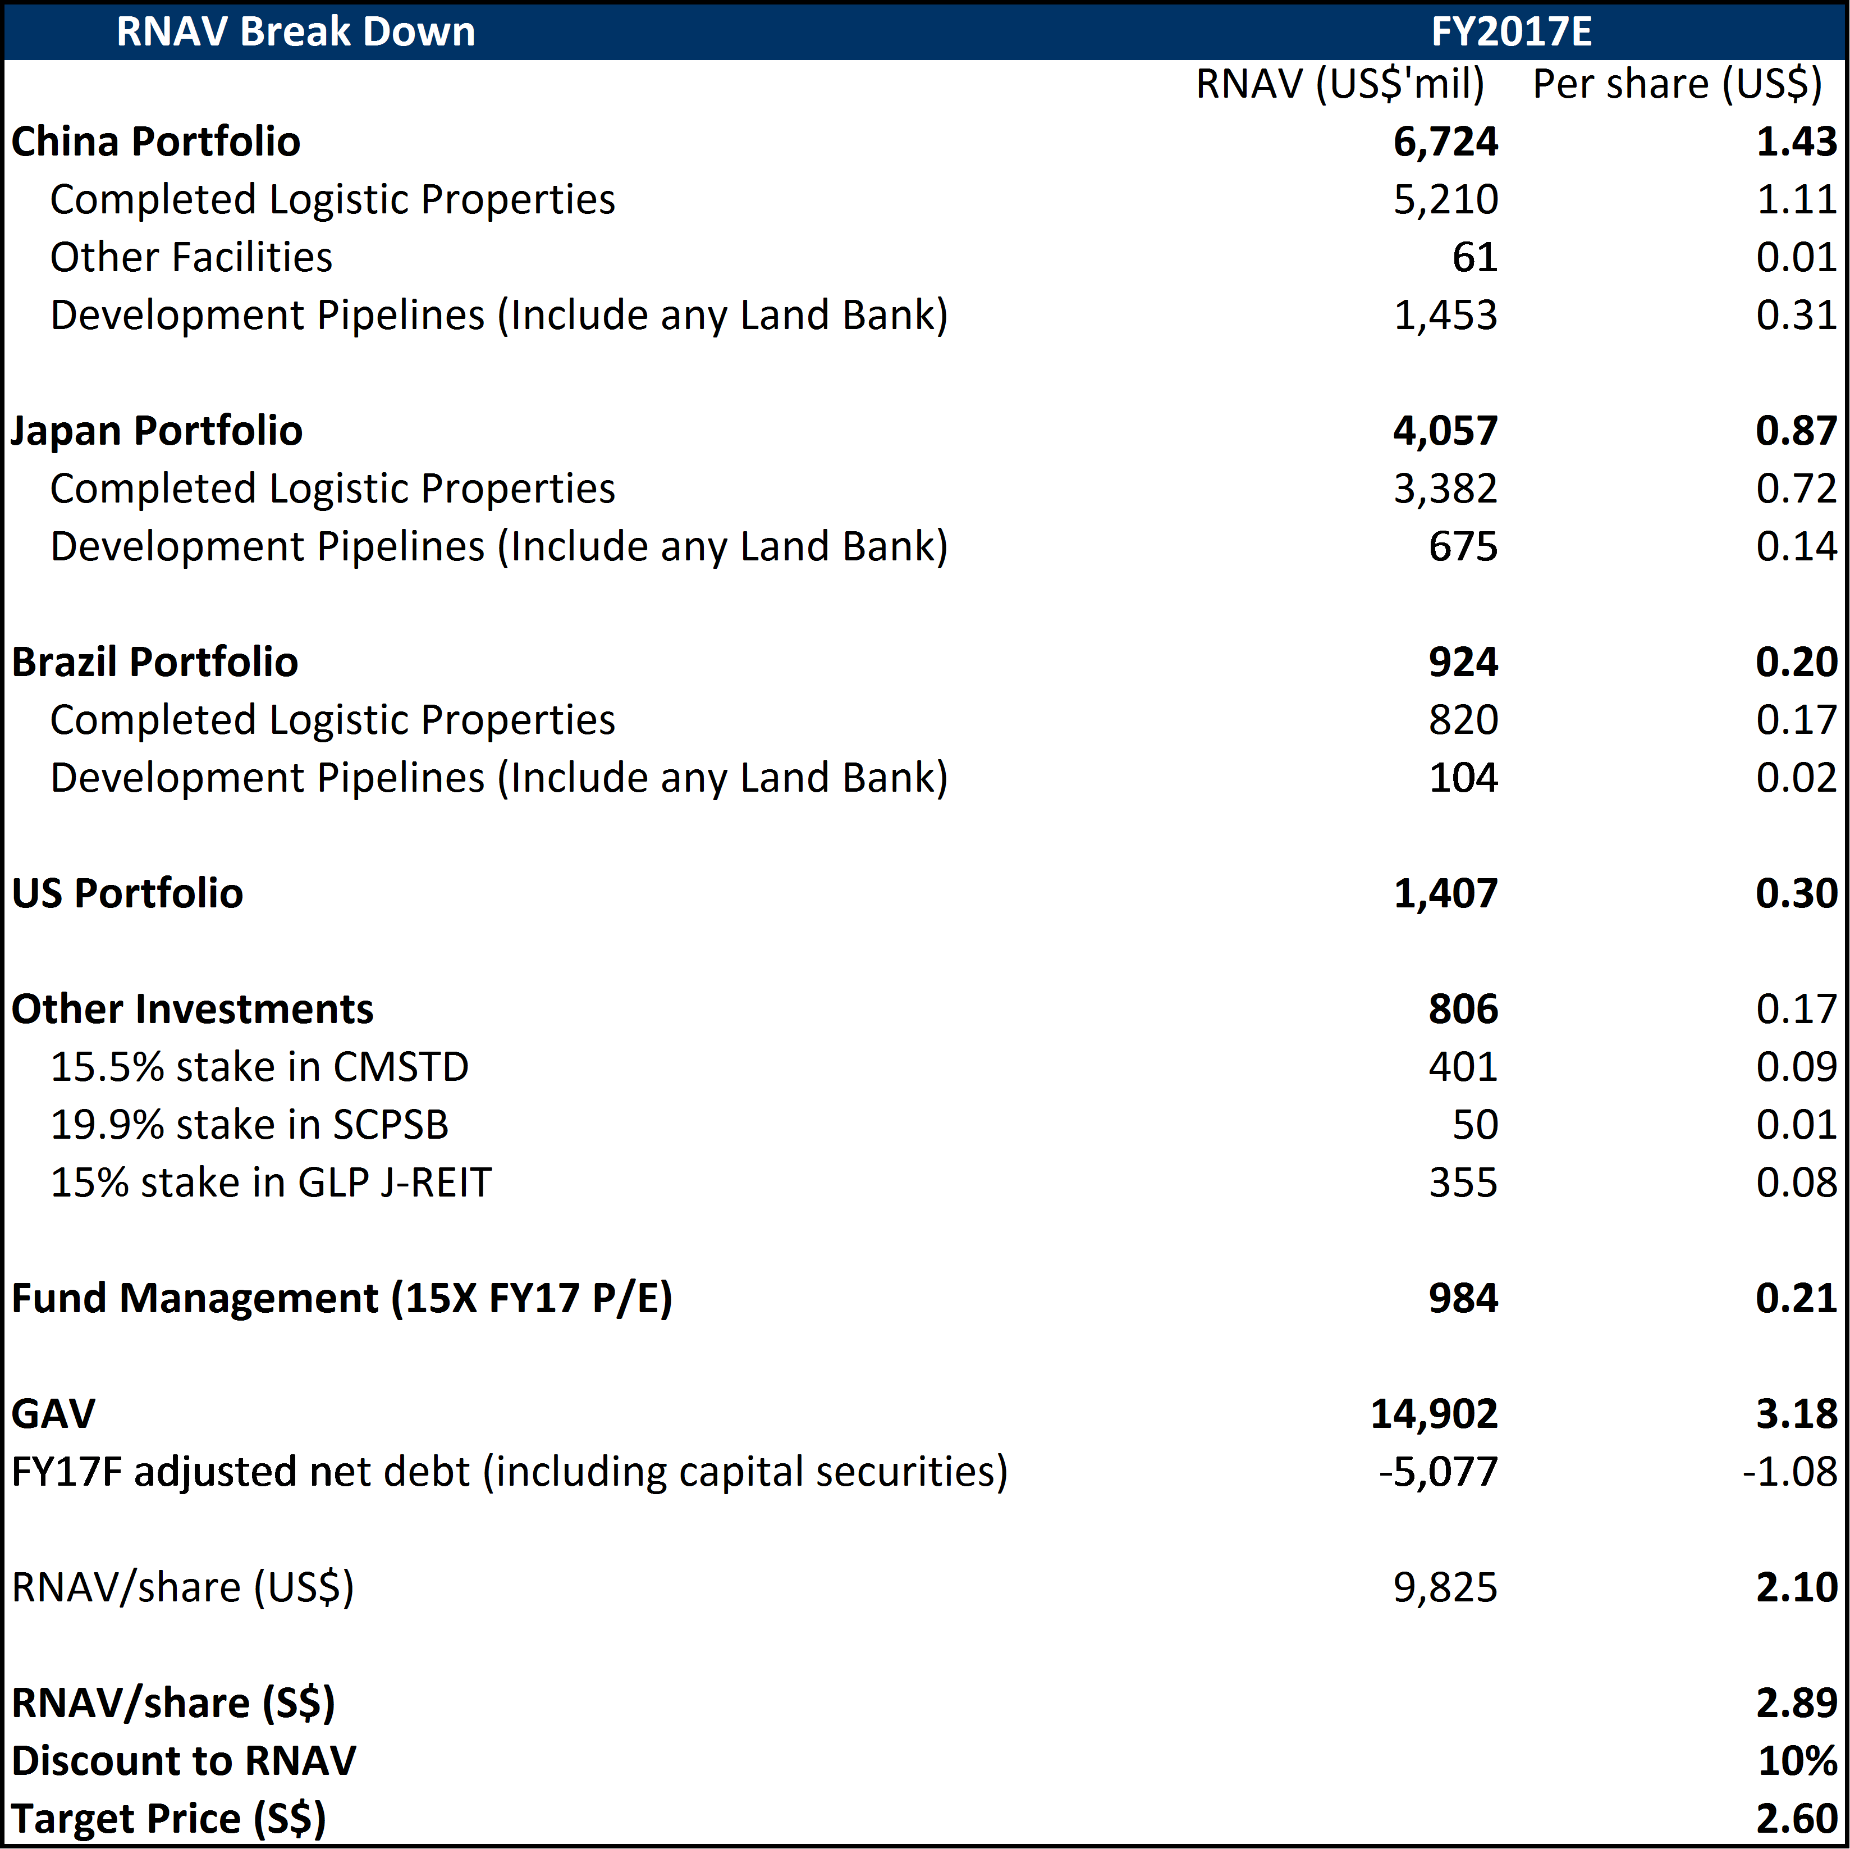Click the 'RNAV Break Down' header title
Image resolution: width=1850 pixels, height=1849 pixels.
296,31
